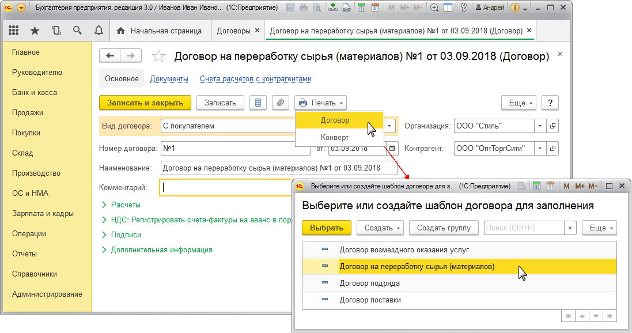Open Favorites star in tools panel
The height and width of the screenshot is (333, 632).
pos(35,31)
